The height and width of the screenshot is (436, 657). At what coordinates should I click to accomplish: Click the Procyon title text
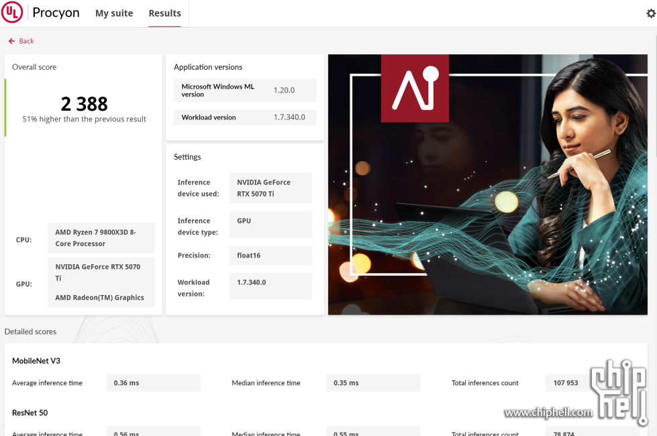coord(56,13)
